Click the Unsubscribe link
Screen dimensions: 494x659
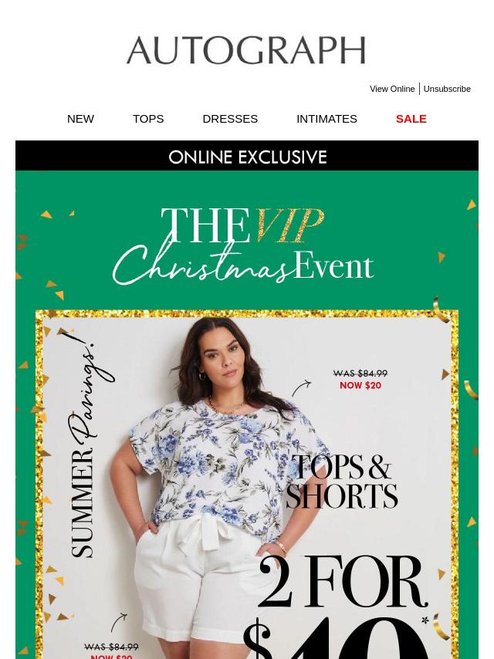pyautogui.click(x=447, y=89)
